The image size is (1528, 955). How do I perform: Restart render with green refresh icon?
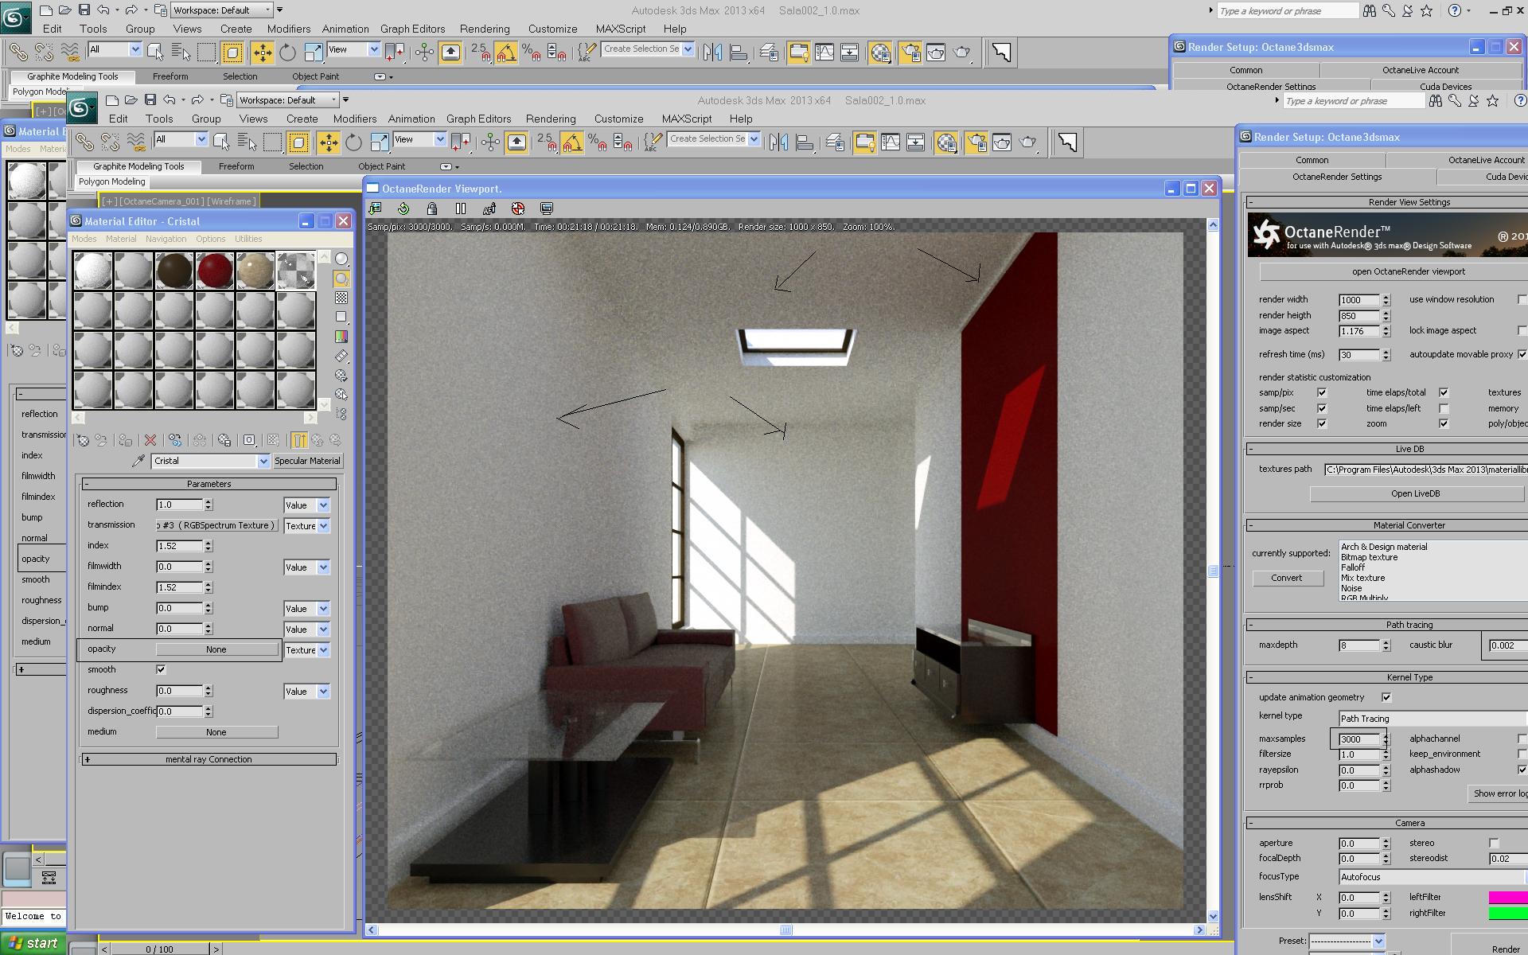click(x=403, y=209)
